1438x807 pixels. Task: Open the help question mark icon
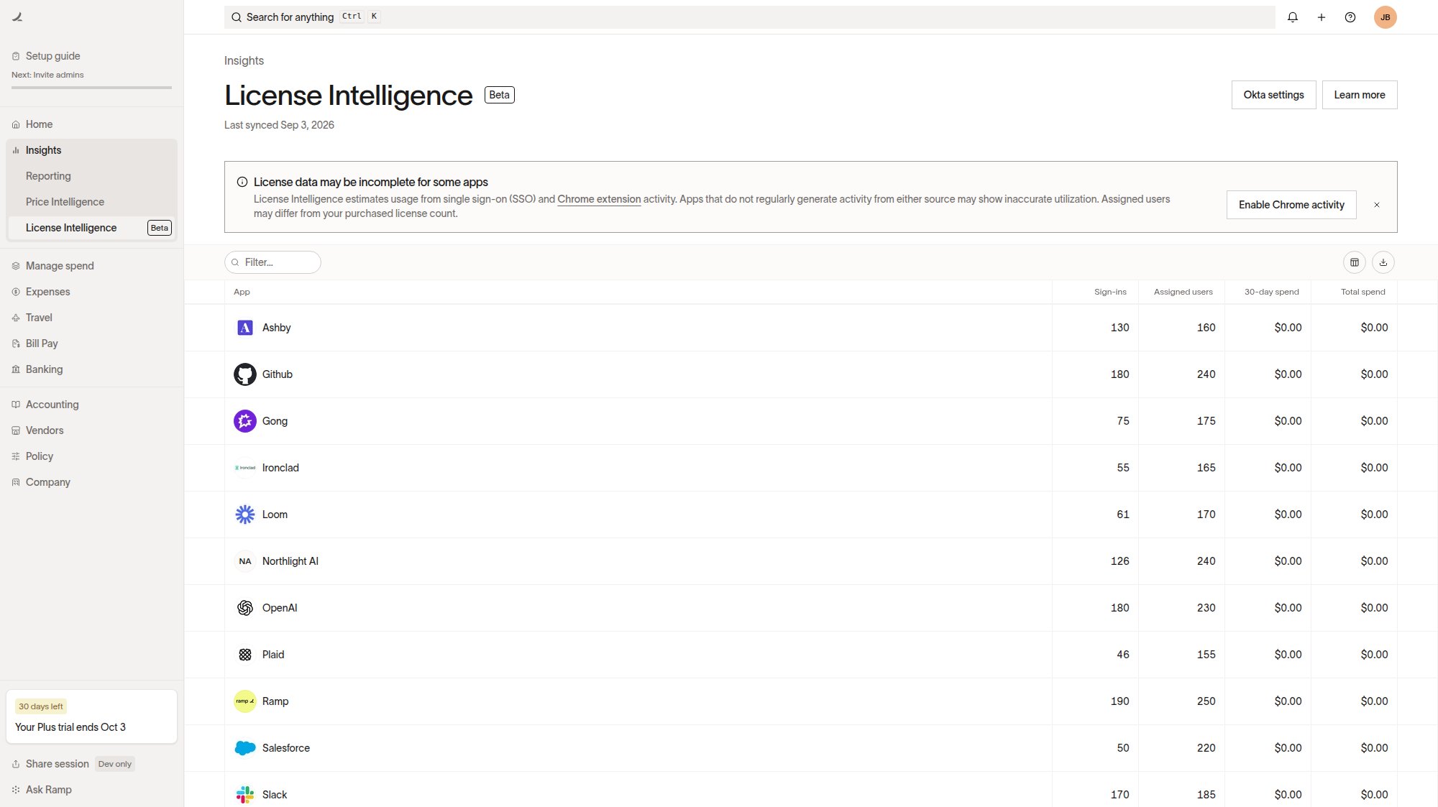click(x=1350, y=17)
